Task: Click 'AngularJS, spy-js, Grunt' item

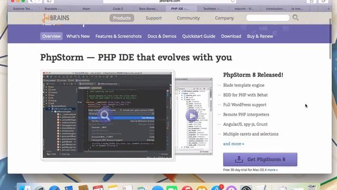Action: (x=245, y=124)
